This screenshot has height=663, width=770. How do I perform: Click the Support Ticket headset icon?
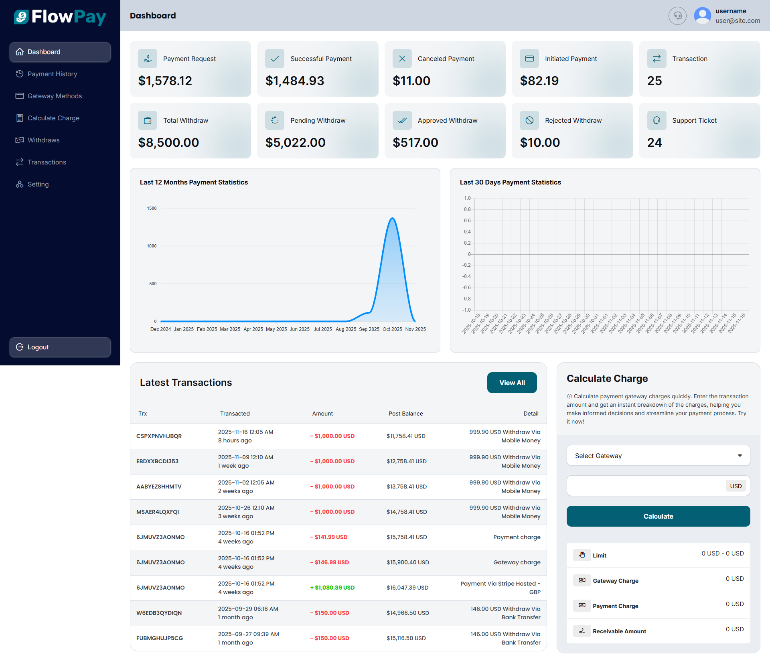tap(657, 120)
